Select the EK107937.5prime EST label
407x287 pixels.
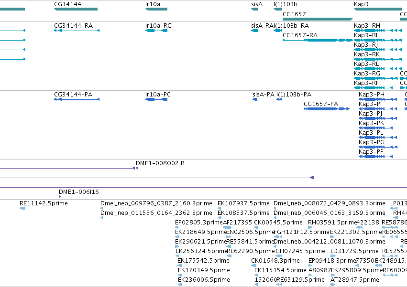pyautogui.click(x=243, y=203)
